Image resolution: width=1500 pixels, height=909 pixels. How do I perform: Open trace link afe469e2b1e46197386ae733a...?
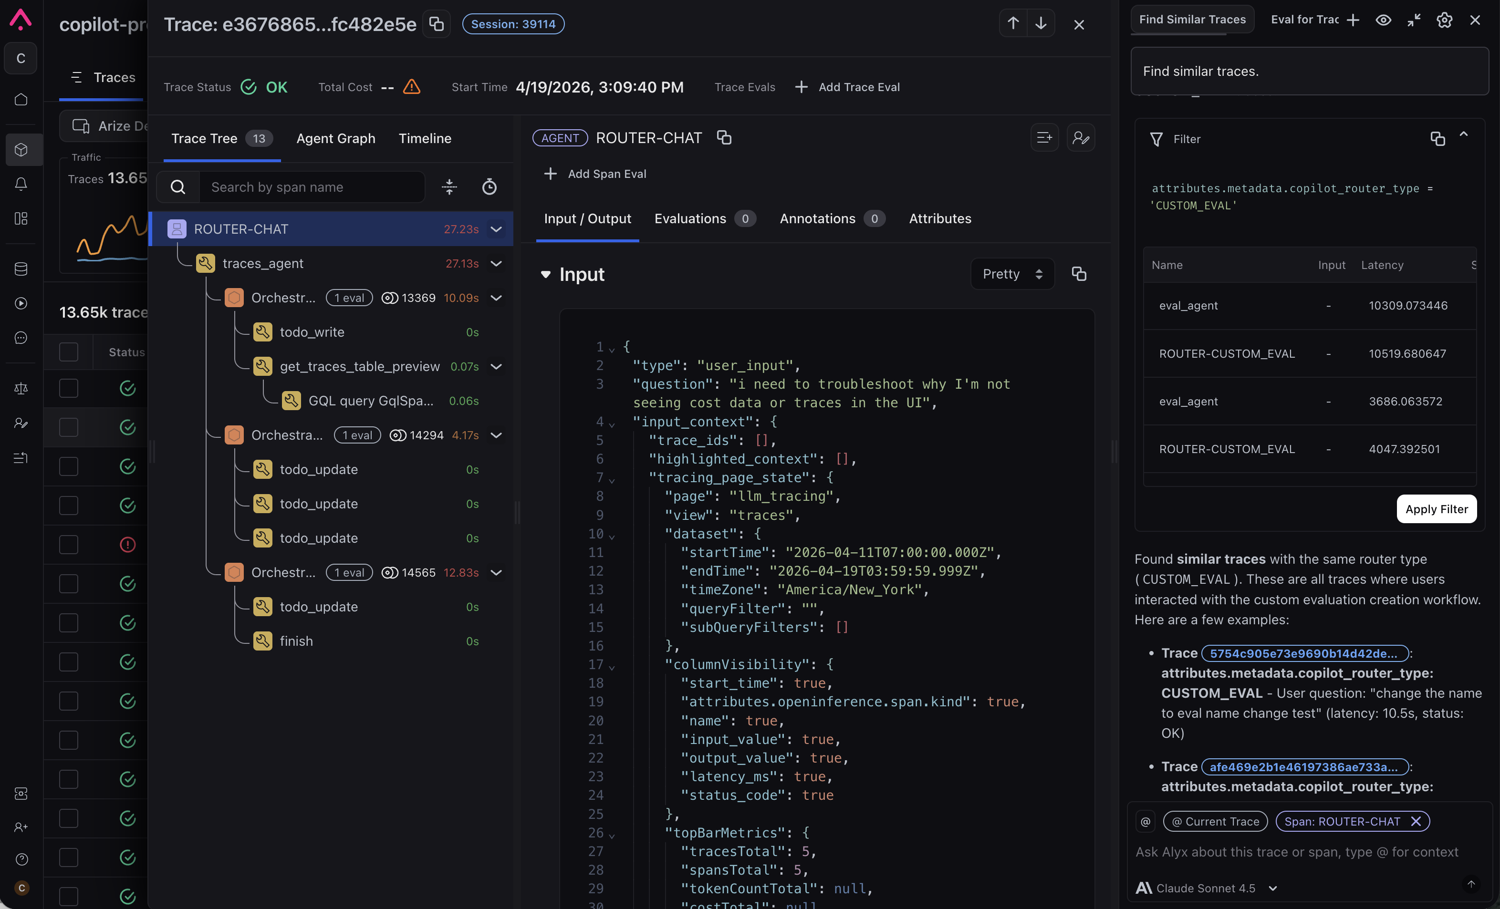pos(1304,766)
